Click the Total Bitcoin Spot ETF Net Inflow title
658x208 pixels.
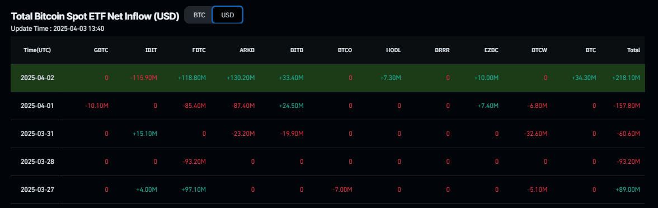95,16
